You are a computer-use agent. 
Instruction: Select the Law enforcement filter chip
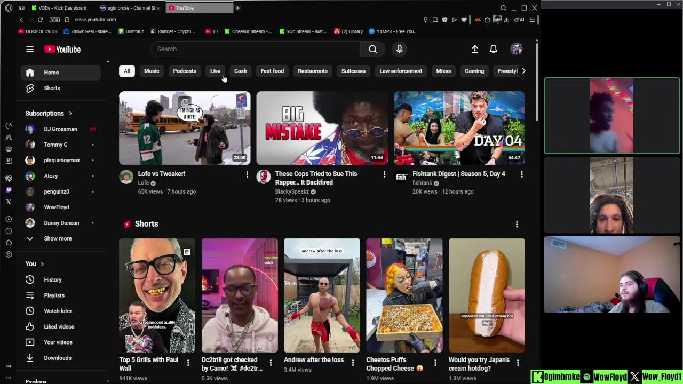point(401,71)
